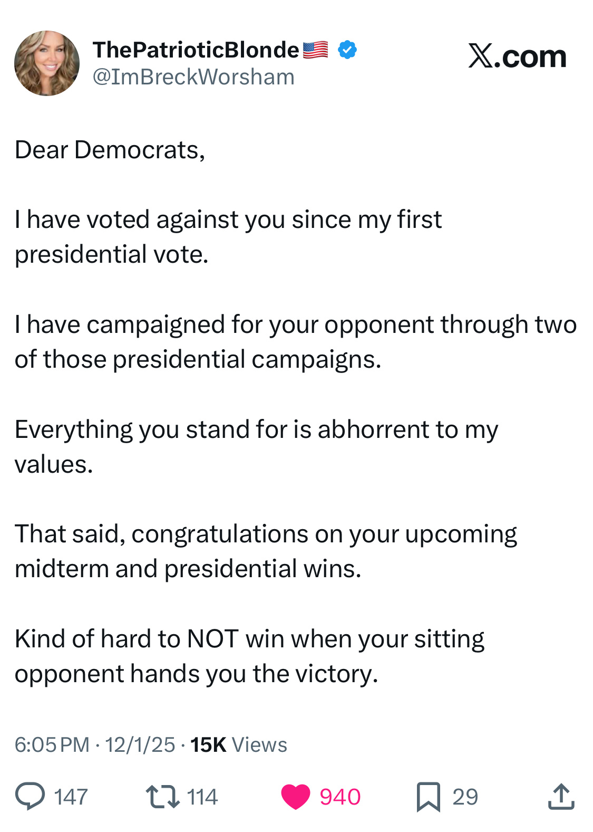Click the 29 bookmarks count
The height and width of the screenshot is (832, 593).
[465, 797]
